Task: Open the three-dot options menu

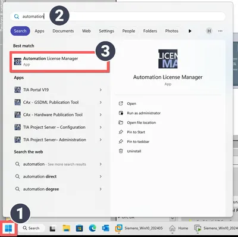Action: click(220, 31)
